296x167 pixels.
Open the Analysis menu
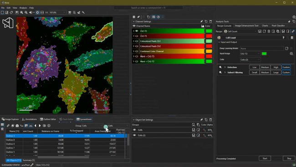pyautogui.click(x=23, y=8)
